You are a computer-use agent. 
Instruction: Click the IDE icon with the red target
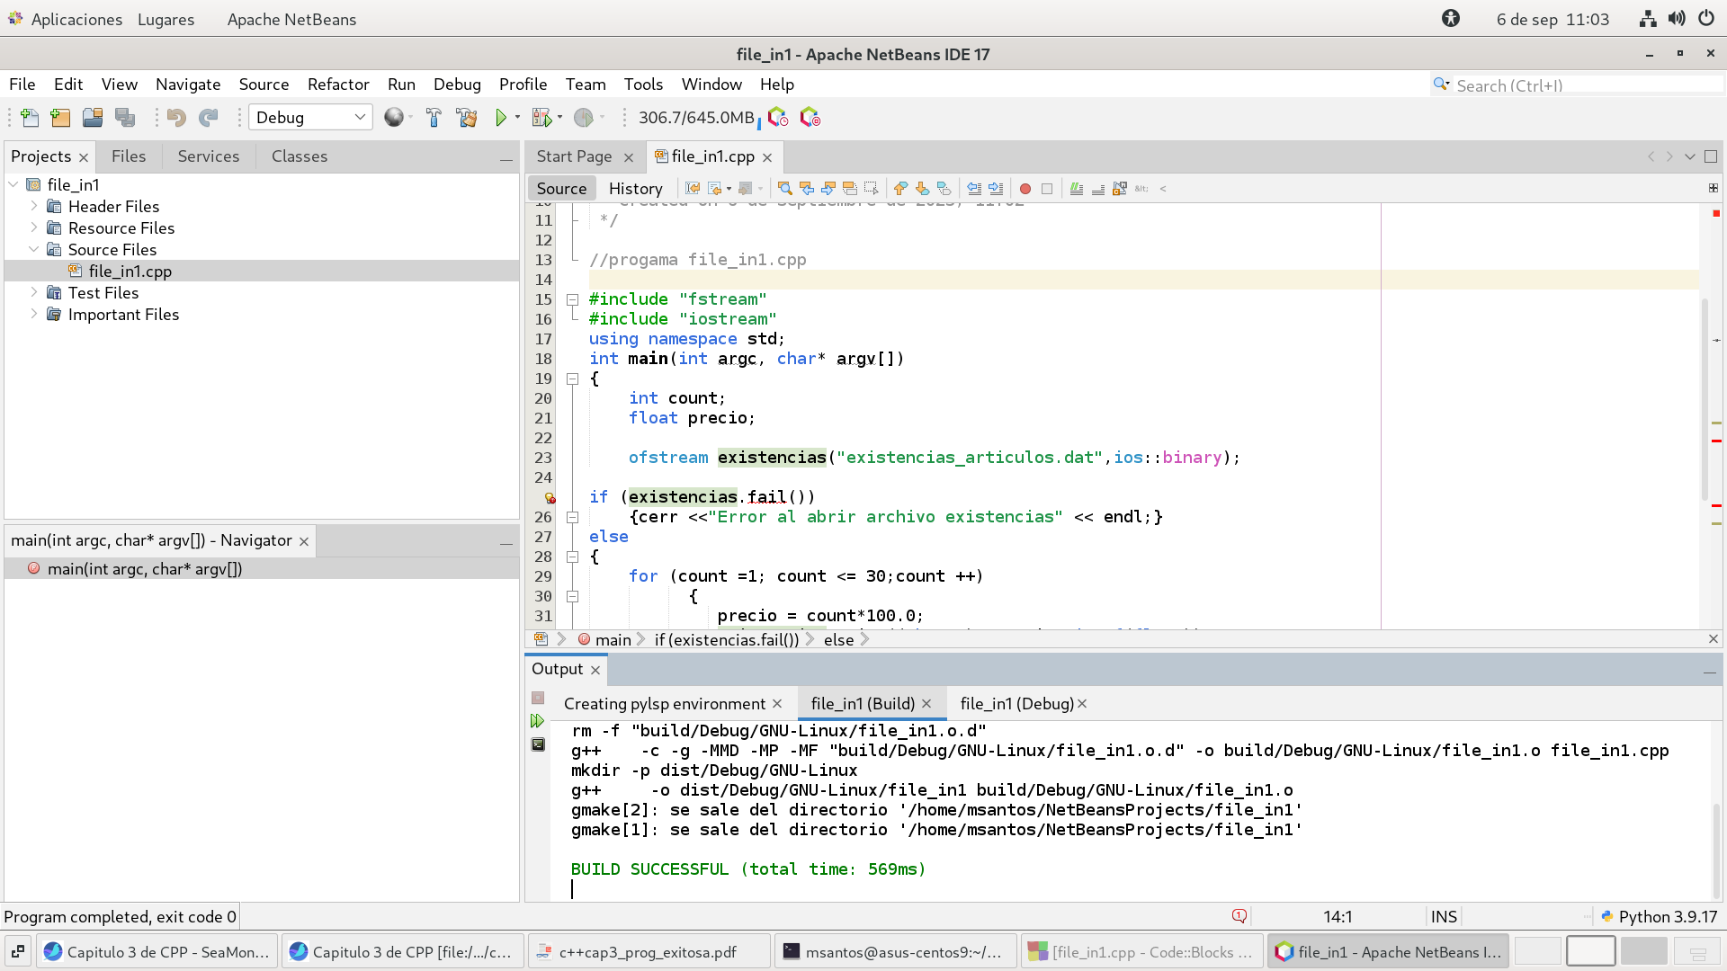(810, 118)
